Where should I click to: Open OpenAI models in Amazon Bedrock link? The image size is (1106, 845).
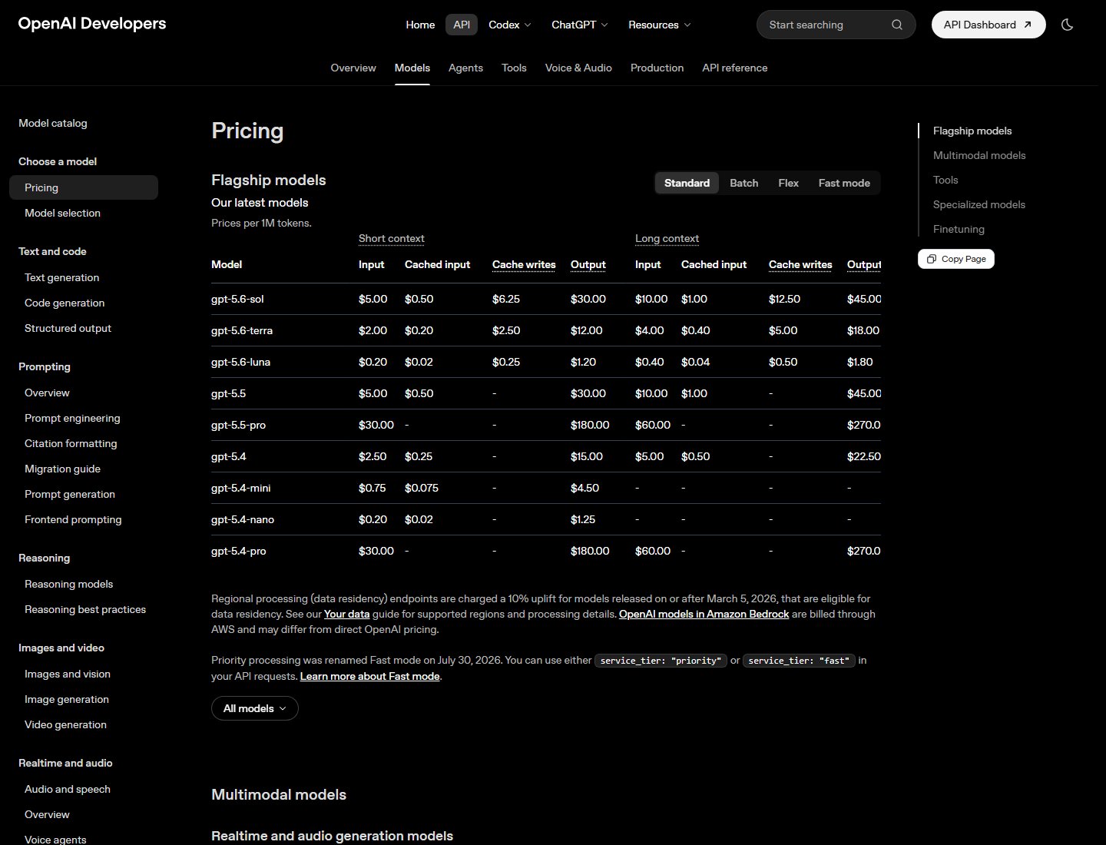[x=704, y=614]
